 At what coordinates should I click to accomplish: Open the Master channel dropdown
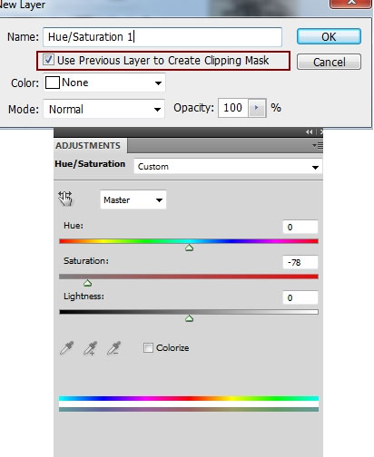click(133, 199)
